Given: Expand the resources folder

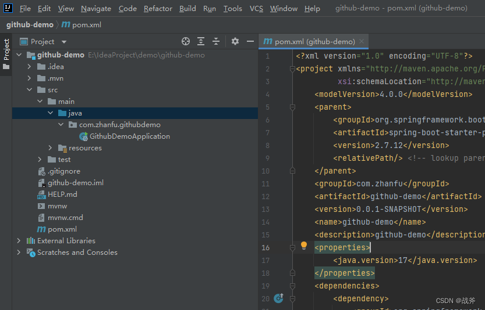Looking at the screenshot, I should [x=50, y=148].
